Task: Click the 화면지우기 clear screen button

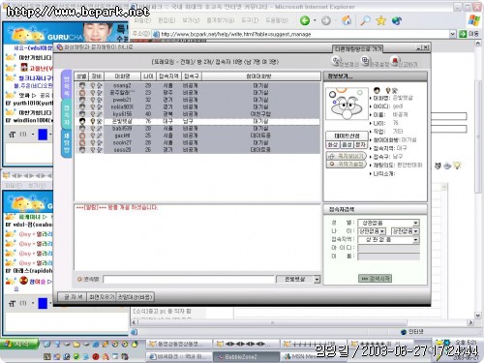Action: 102,297
